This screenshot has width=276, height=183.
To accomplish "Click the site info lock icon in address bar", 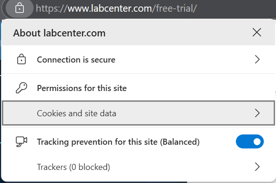I will [20, 8].
